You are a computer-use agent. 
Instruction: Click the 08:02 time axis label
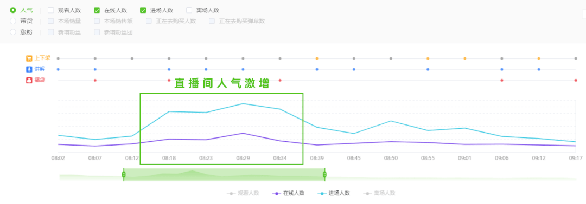[x=58, y=158]
